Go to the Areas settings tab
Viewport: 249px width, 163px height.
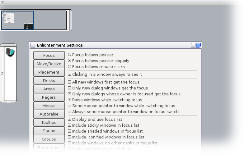49,89
